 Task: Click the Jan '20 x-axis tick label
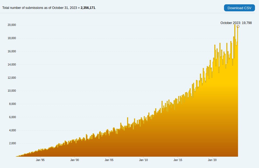[x=212, y=160]
